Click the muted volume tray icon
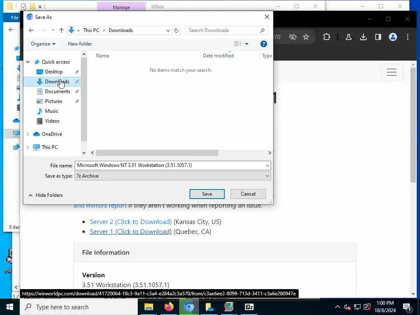 click(x=347, y=307)
